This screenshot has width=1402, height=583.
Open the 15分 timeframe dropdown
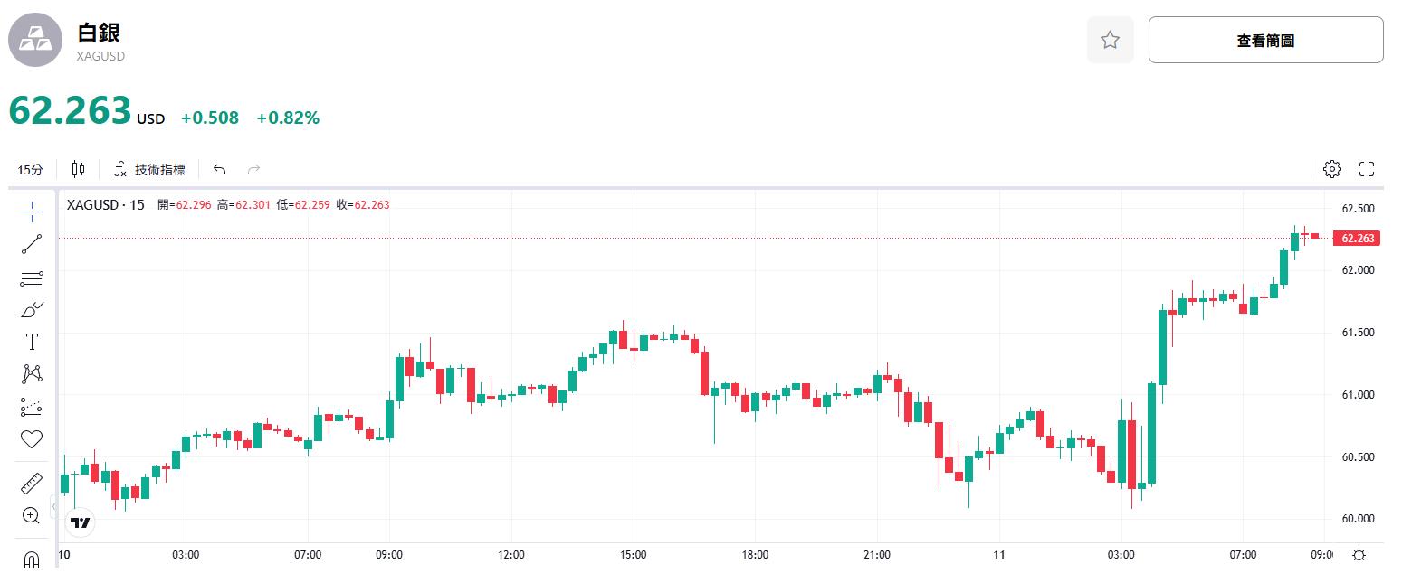pos(30,169)
